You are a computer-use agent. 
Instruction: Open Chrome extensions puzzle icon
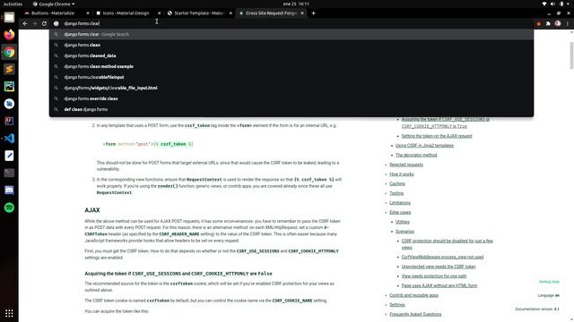(548, 23)
